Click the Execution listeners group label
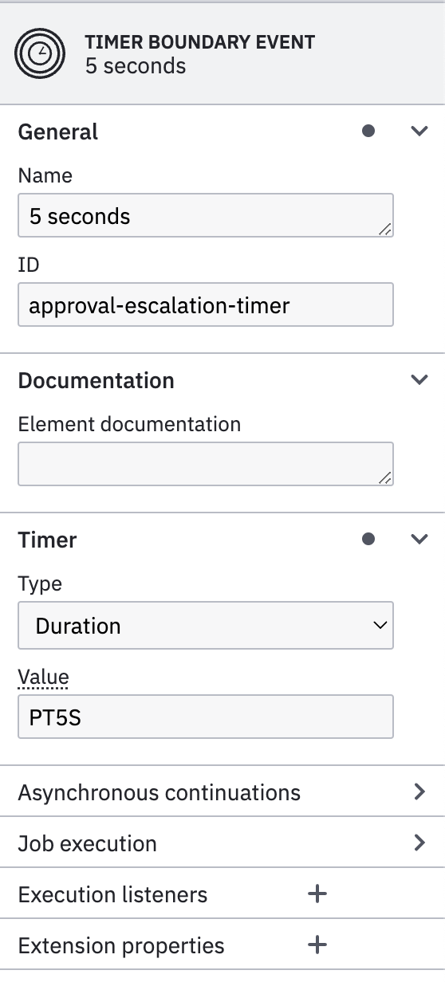The width and height of the screenshot is (445, 982). click(112, 894)
